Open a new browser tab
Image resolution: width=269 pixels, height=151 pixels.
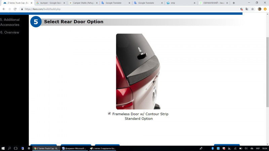click(234, 3)
